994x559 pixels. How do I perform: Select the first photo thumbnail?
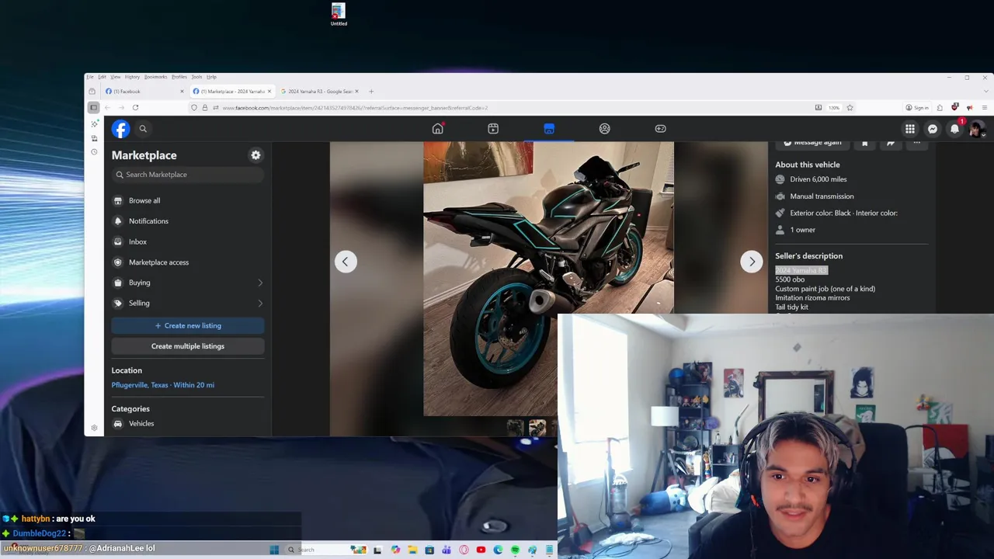(x=515, y=428)
